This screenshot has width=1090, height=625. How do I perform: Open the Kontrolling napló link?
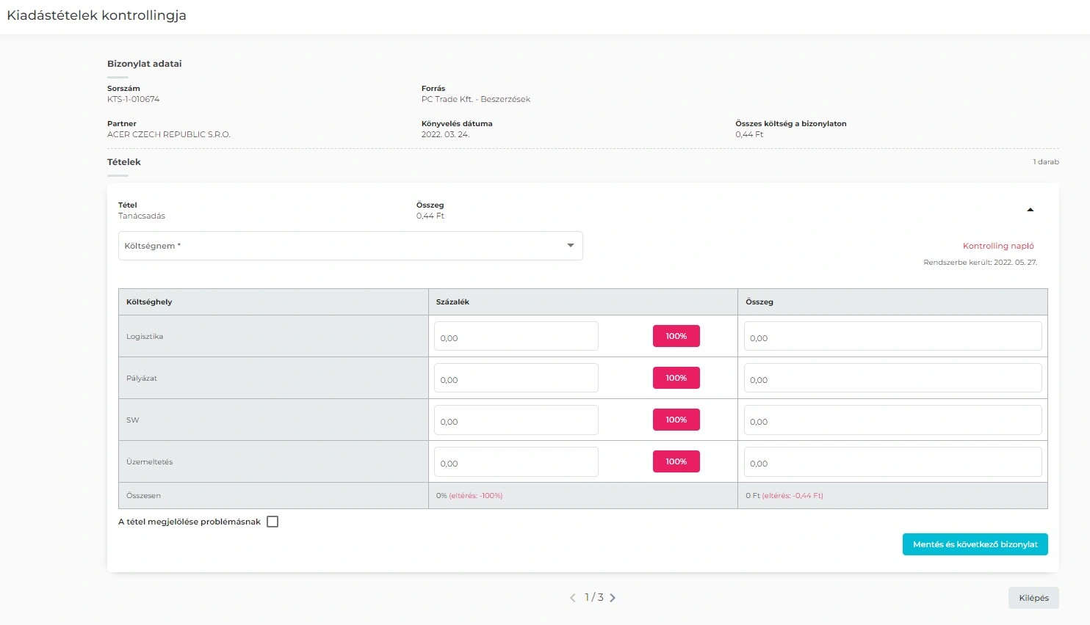[x=997, y=246]
